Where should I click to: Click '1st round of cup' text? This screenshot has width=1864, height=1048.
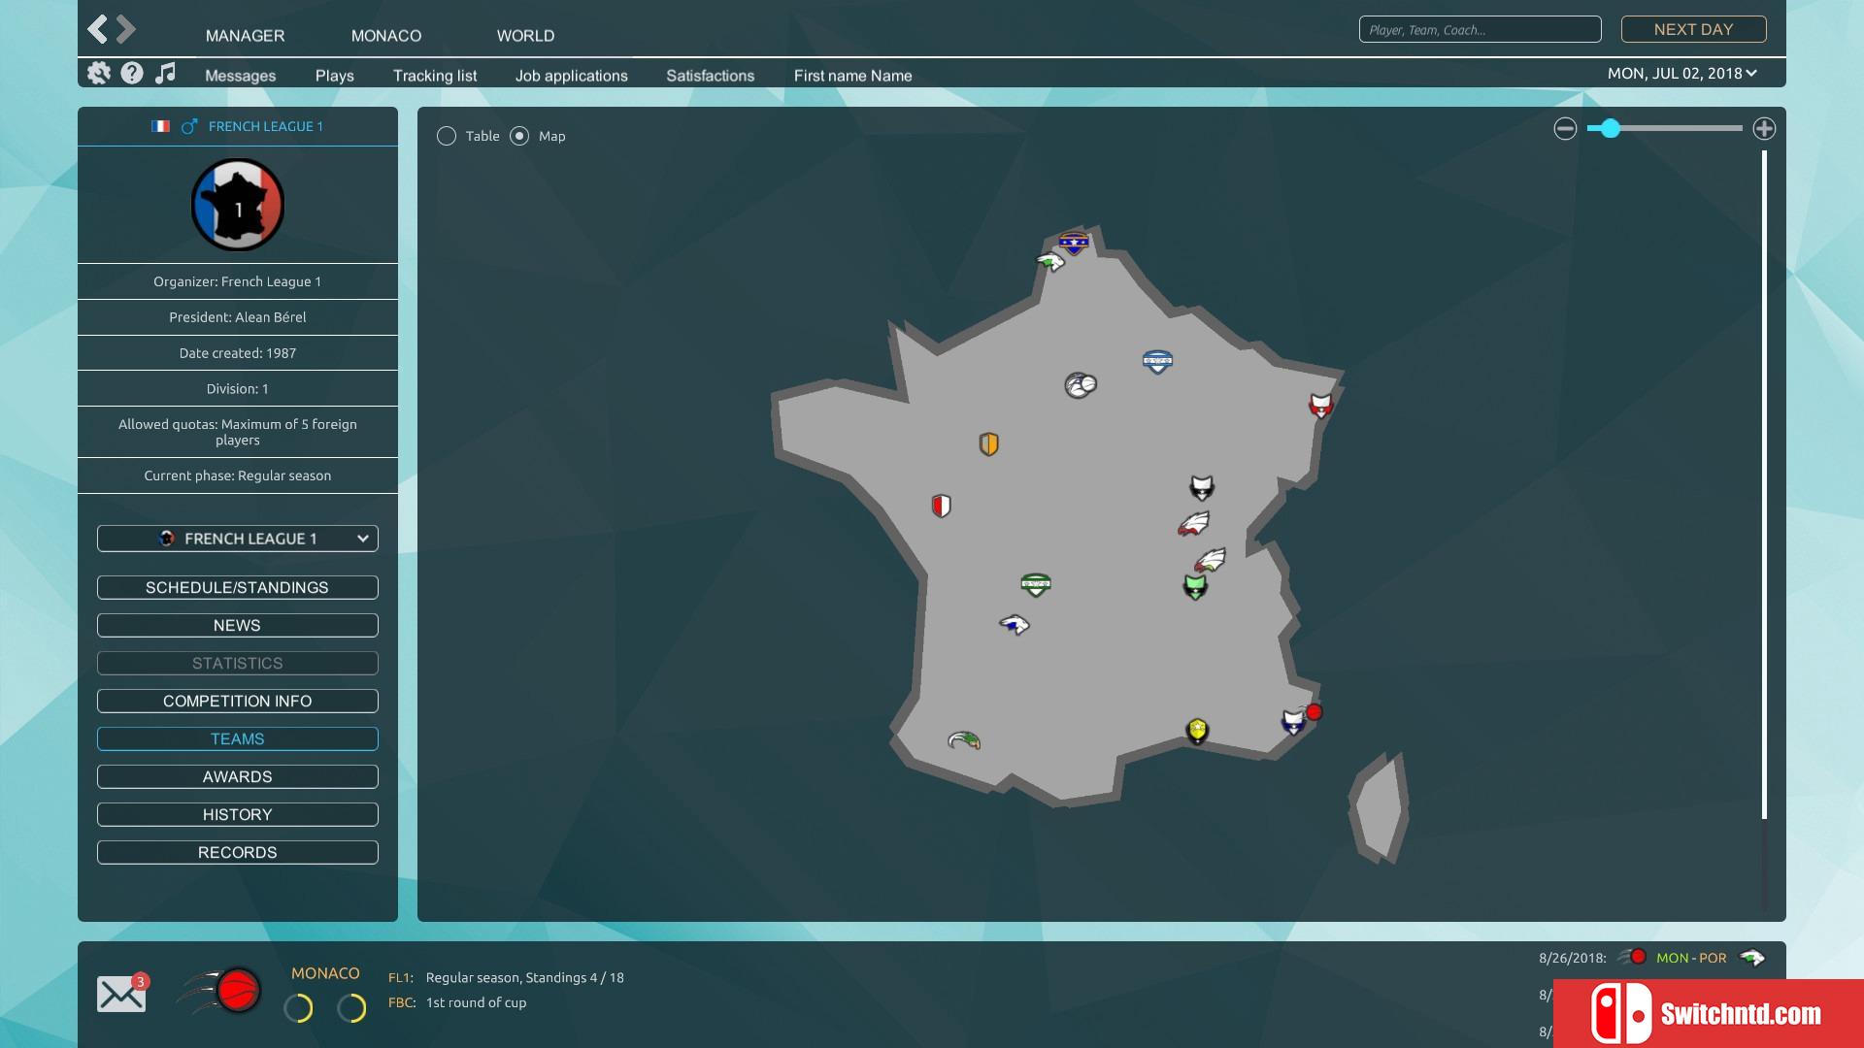(x=476, y=1002)
